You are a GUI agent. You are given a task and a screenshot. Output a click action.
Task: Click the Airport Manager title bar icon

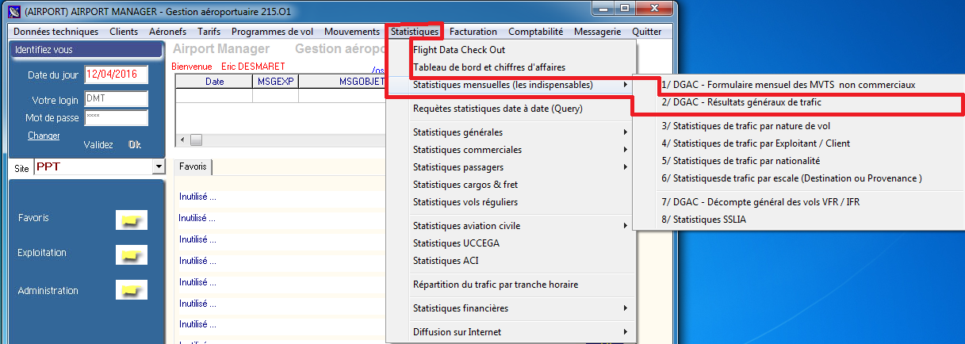click(13, 12)
